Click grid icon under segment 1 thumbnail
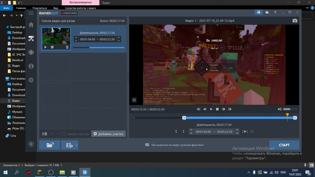Viewport: 315px width, 177px height. coord(52,47)
